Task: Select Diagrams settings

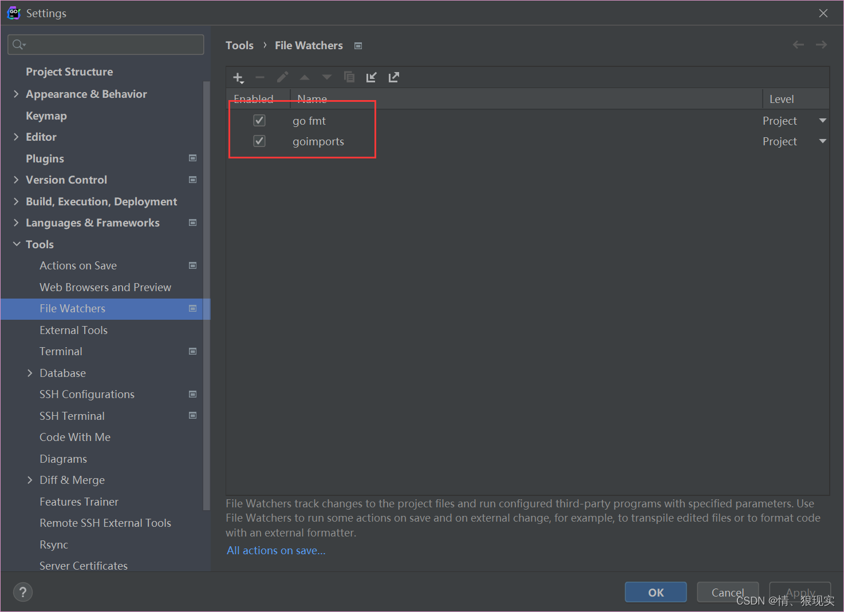Action: click(63, 459)
